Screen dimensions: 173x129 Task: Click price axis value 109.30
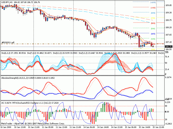169,13
